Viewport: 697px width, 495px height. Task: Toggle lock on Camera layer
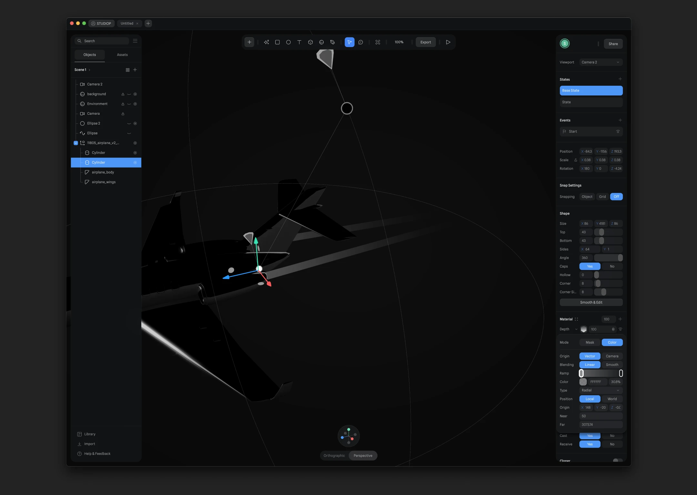click(123, 114)
